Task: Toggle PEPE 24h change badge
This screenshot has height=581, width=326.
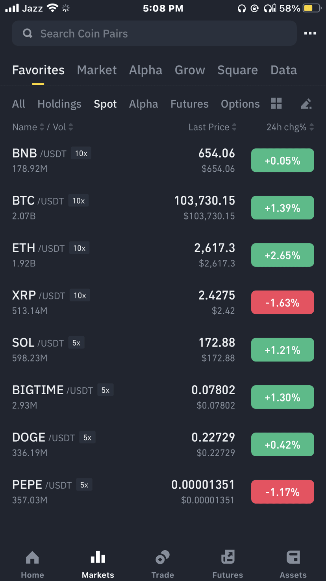Action: pos(283,492)
